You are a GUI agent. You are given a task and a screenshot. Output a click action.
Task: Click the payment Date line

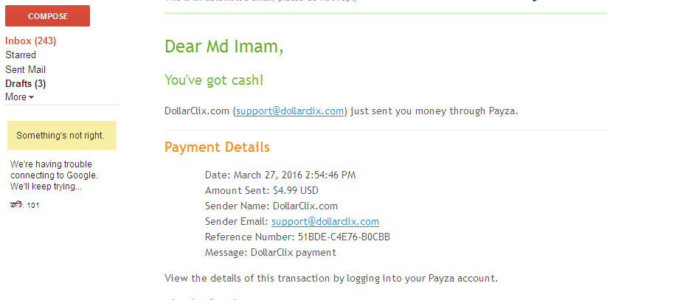coord(280,175)
